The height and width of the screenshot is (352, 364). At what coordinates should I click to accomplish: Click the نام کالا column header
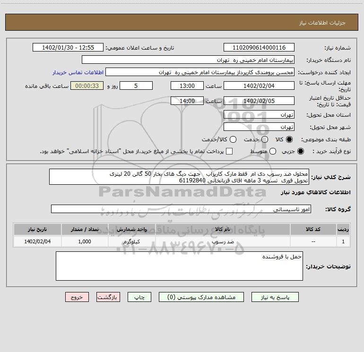tap(222, 229)
